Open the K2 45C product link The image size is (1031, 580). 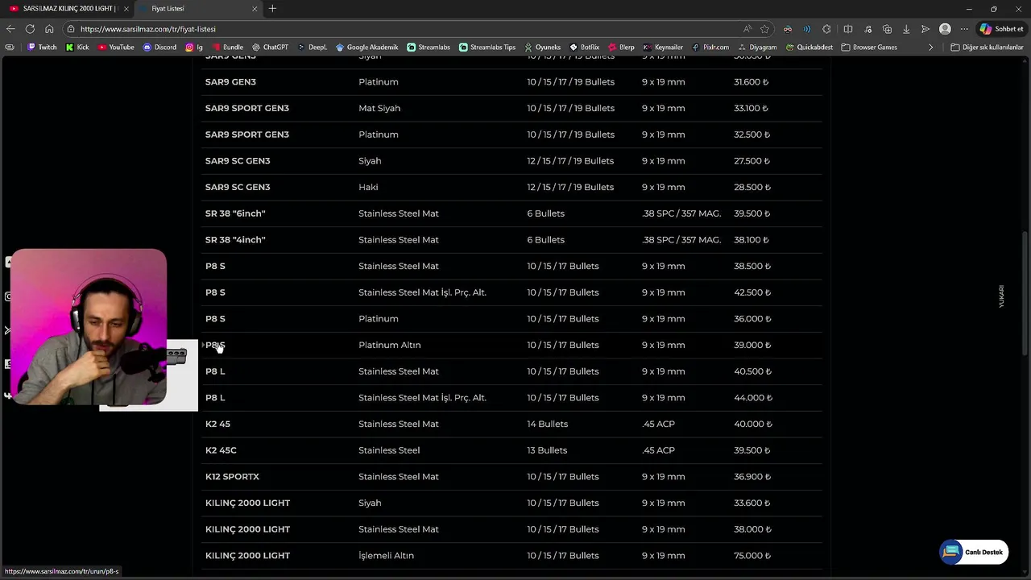point(221,450)
